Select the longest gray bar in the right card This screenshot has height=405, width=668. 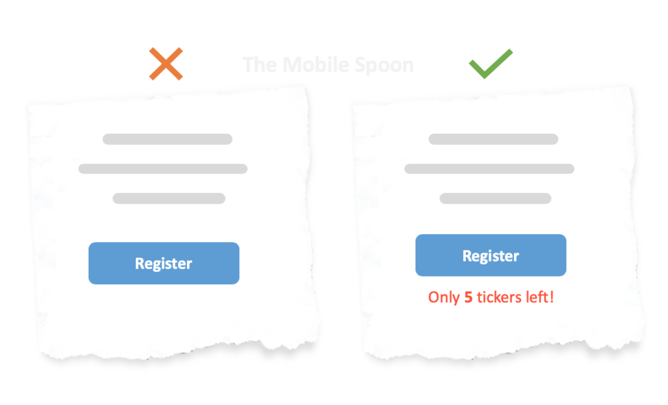point(489,169)
